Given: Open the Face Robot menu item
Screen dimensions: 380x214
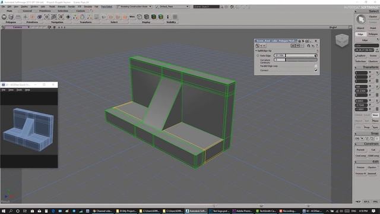Looking at the screenshot, I should (x=107, y=7).
